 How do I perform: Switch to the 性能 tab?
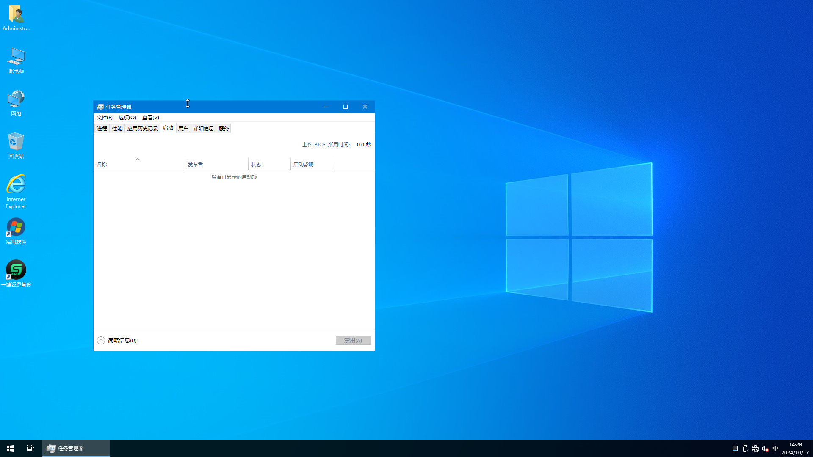[117, 129]
